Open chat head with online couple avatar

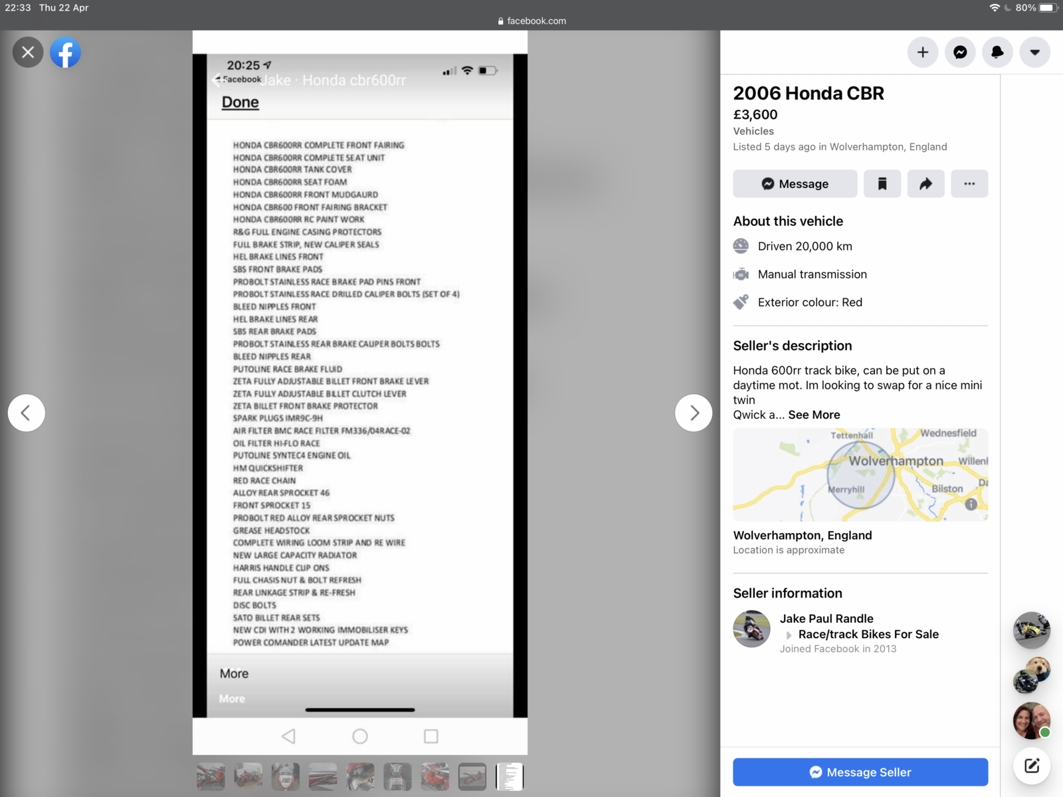click(x=1031, y=721)
